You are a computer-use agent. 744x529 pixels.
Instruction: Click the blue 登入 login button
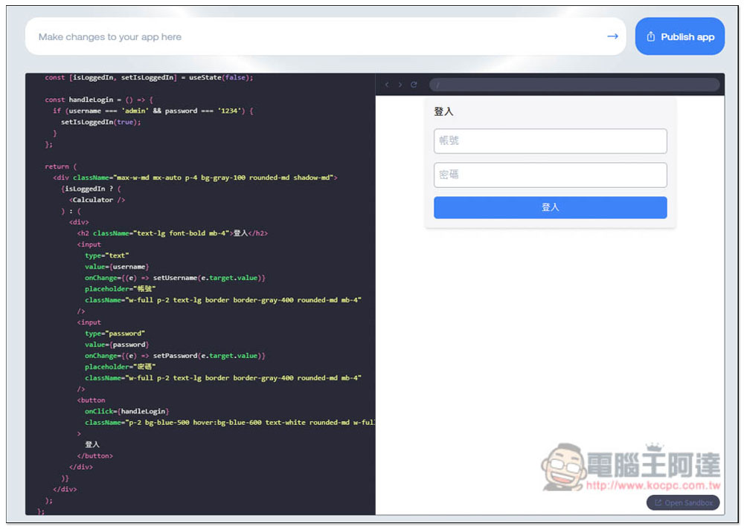point(550,207)
